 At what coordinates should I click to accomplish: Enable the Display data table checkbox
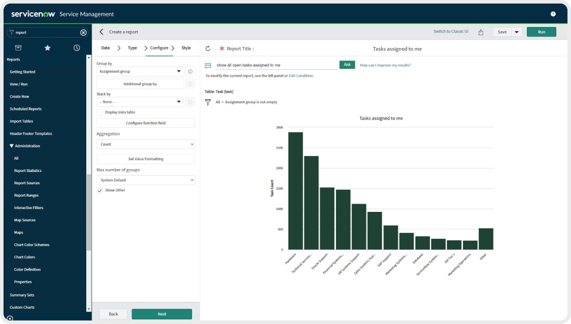tap(100, 112)
